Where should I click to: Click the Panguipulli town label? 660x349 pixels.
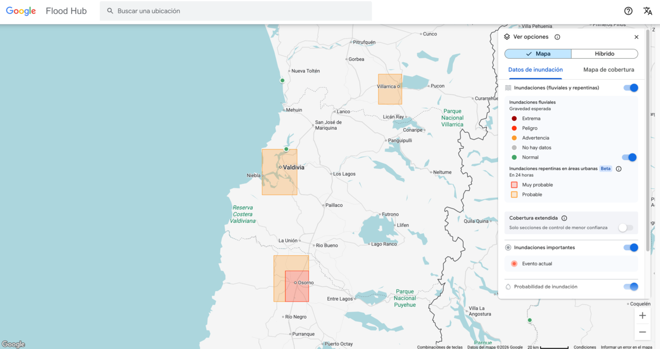(x=400, y=140)
